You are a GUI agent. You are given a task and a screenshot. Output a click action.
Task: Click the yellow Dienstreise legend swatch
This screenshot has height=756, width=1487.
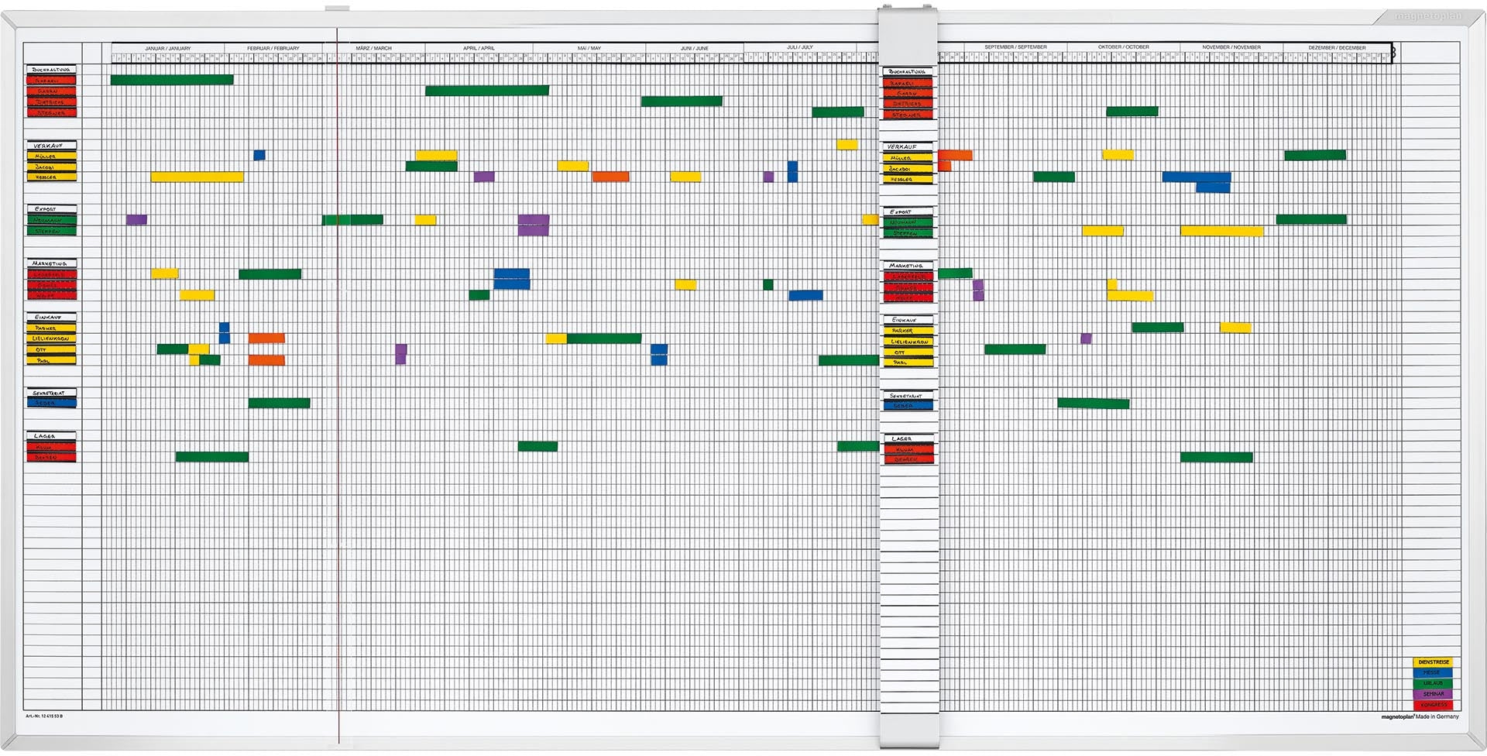point(1433,662)
